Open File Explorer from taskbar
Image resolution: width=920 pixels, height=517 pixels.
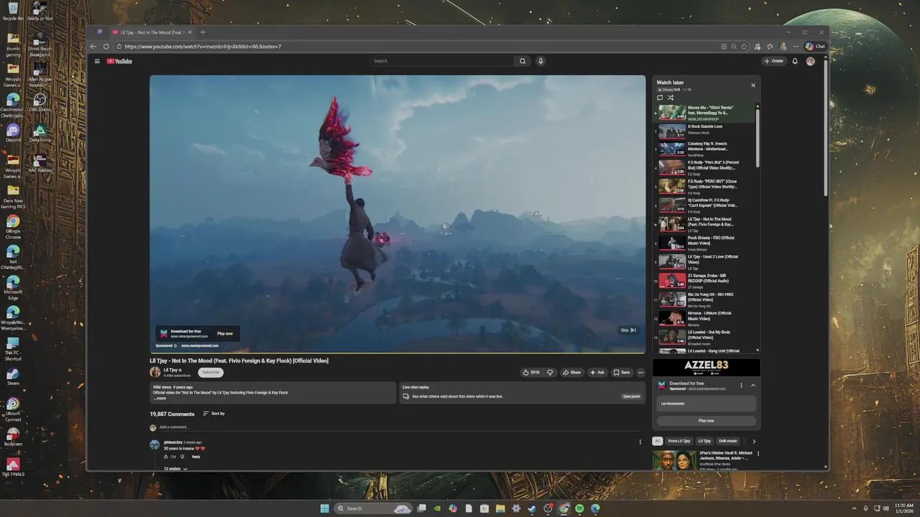click(x=500, y=508)
